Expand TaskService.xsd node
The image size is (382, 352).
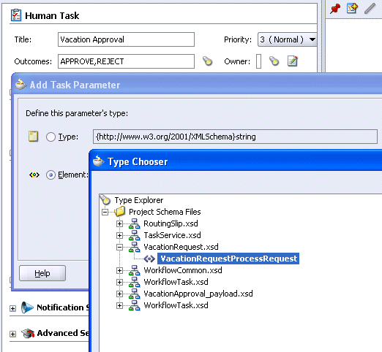[x=119, y=235]
